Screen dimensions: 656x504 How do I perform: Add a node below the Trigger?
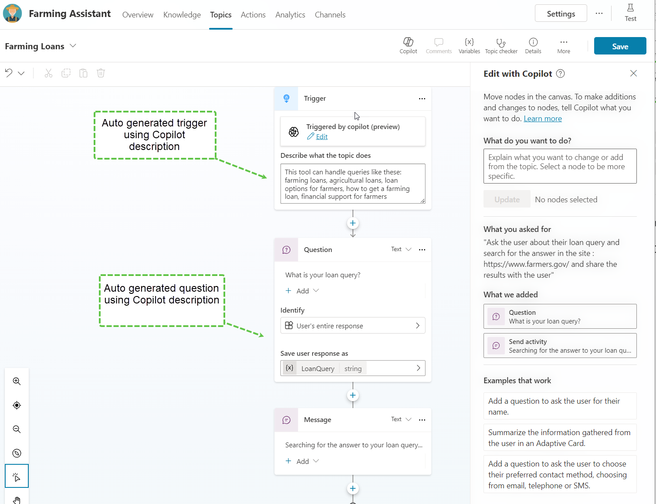tap(353, 223)
